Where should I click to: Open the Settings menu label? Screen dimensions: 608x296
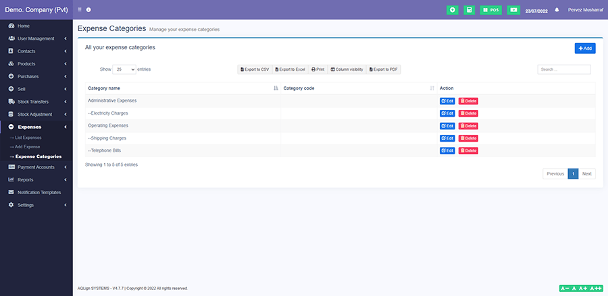26,205
